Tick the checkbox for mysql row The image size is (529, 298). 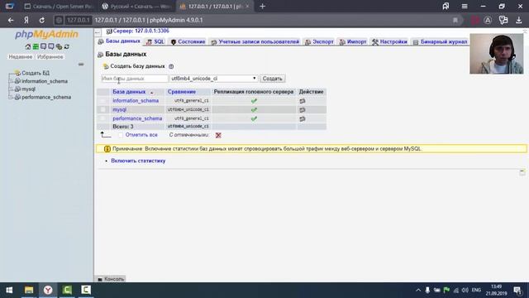[x=102, y=110]
